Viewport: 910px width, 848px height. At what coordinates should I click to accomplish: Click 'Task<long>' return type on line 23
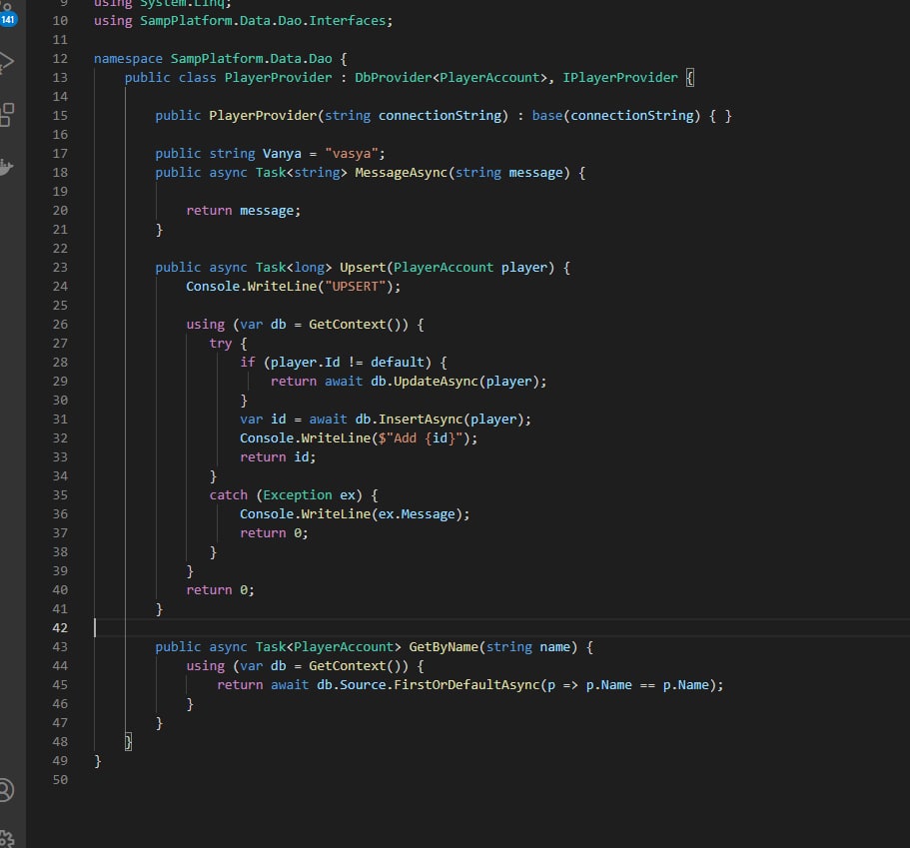click(x=294, y=268)
